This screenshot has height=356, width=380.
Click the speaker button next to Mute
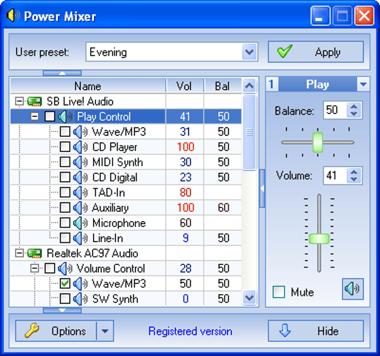pos(352,289)
